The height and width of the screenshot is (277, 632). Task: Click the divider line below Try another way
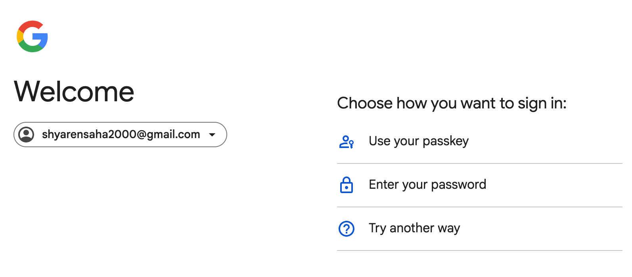(x=479, y=250)
